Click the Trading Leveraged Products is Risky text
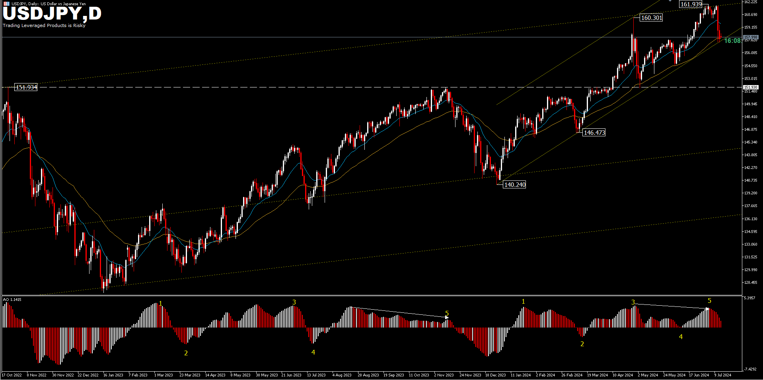 pos(44,25)
